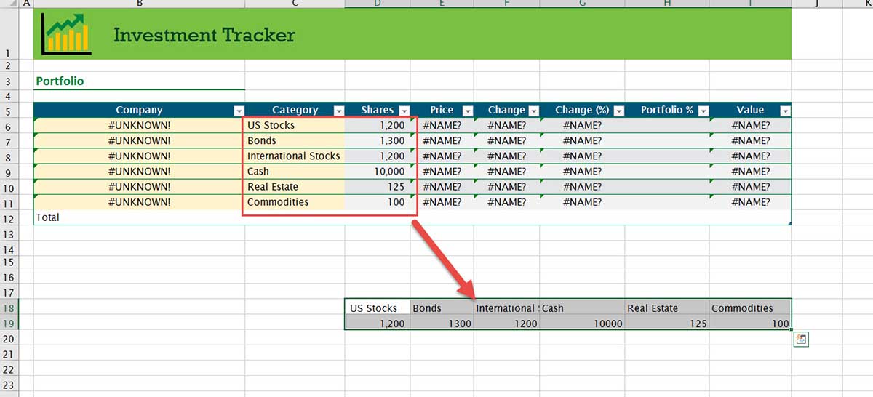Image resolution: width=873 pixels, height=397 pixels.
Task: Open the Company column filter dropdown
Action: [238, 111]
